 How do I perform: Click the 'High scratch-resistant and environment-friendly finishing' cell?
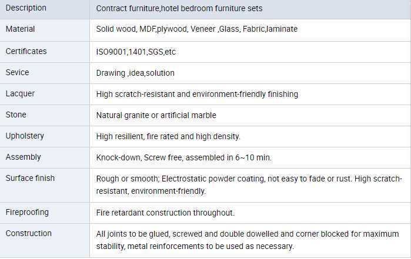click(197, 94)
